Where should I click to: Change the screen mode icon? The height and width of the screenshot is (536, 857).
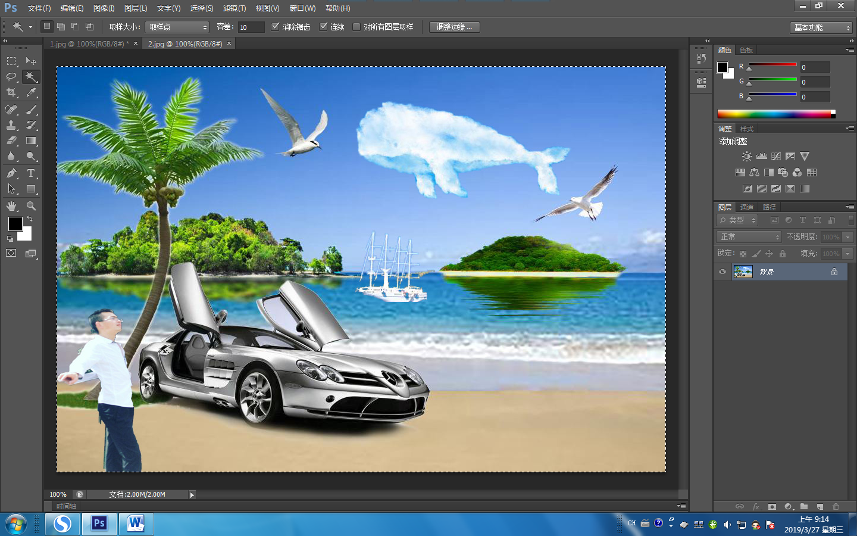click(x=31, y=253)
